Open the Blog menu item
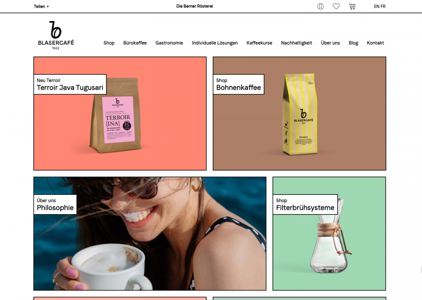This screenshot has height=300, width=422. pyautogui.click(x=353, y=43)
